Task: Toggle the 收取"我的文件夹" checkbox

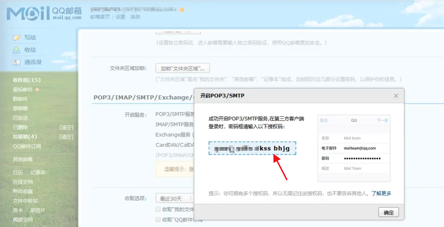Action: (x=158, y=209)
